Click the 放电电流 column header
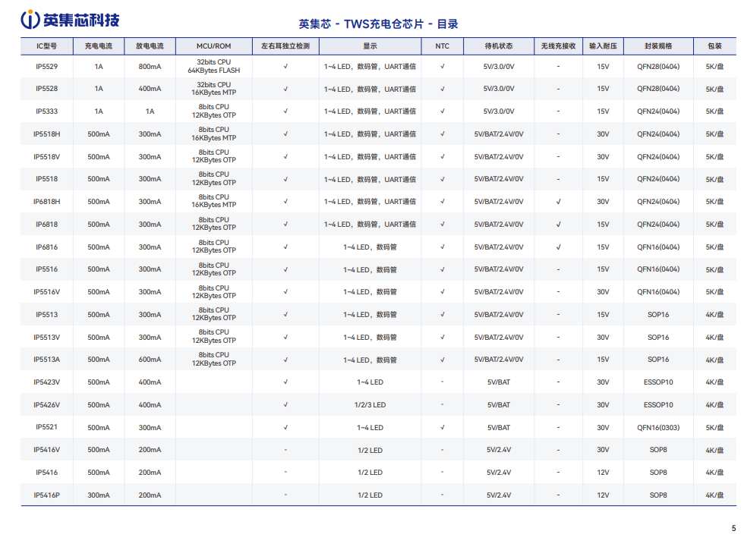Image resolution: width=744 pixels, height=550 pixels. [x=150, y=46]
